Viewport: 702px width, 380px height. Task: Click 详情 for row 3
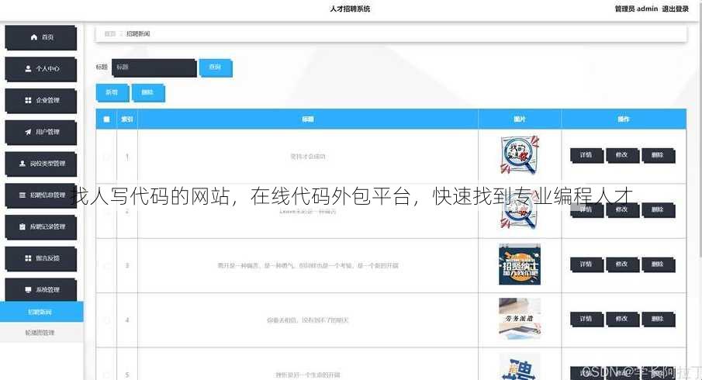pyautogui.click(x=586, y=264)
